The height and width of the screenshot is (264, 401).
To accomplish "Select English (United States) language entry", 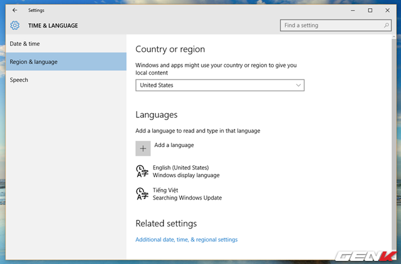I will [179, 171].
